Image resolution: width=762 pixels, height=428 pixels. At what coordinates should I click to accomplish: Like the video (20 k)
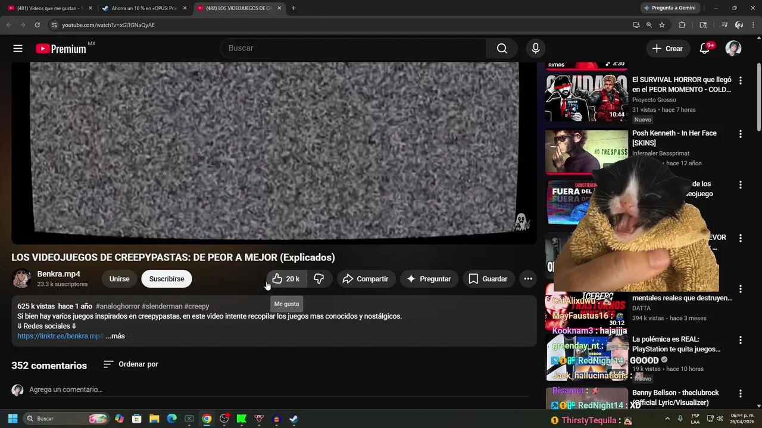point(286,279)
